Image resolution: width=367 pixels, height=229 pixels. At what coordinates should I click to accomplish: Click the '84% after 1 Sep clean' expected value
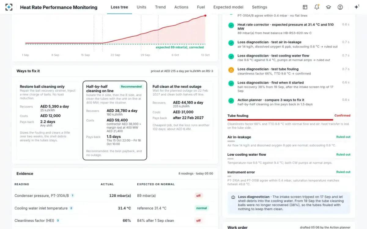[155, 220]
